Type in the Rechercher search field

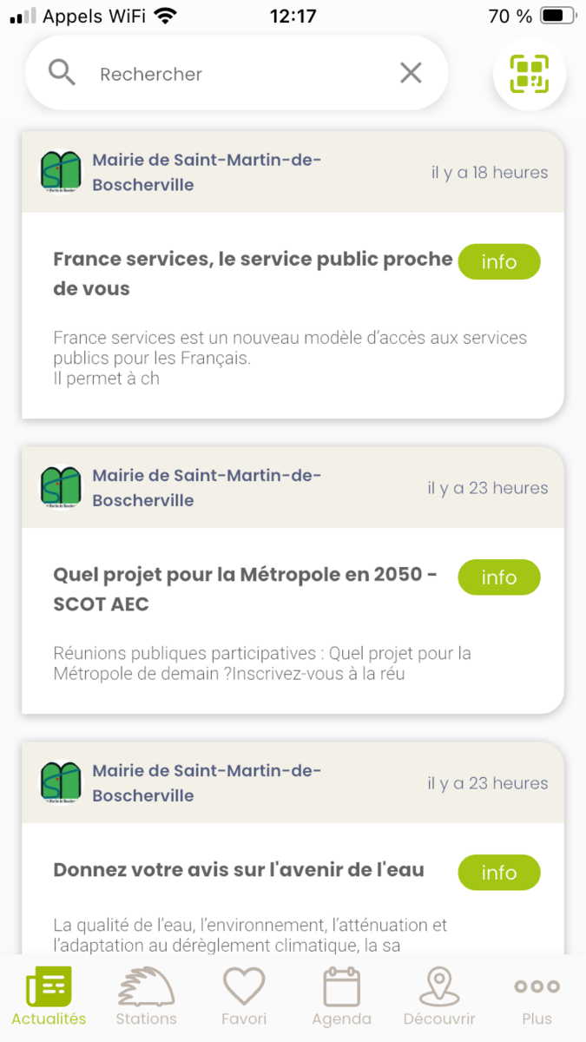pos(234,74)
